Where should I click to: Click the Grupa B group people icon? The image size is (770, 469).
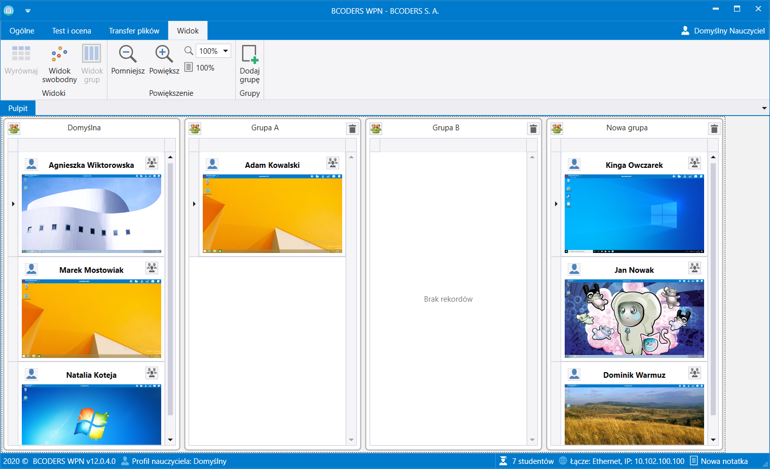click(376, 128)
